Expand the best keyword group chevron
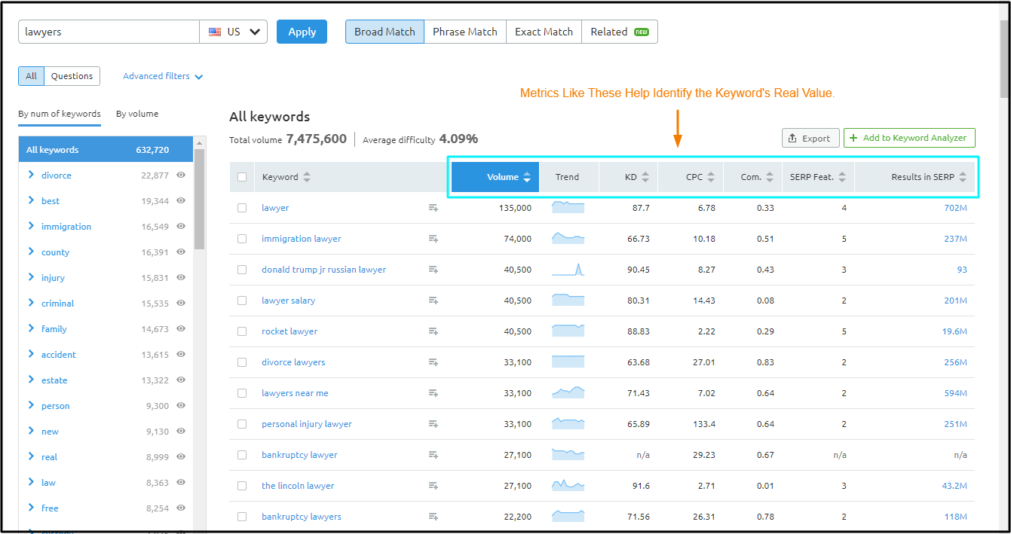1011x534 pixels. pos(31,200)
